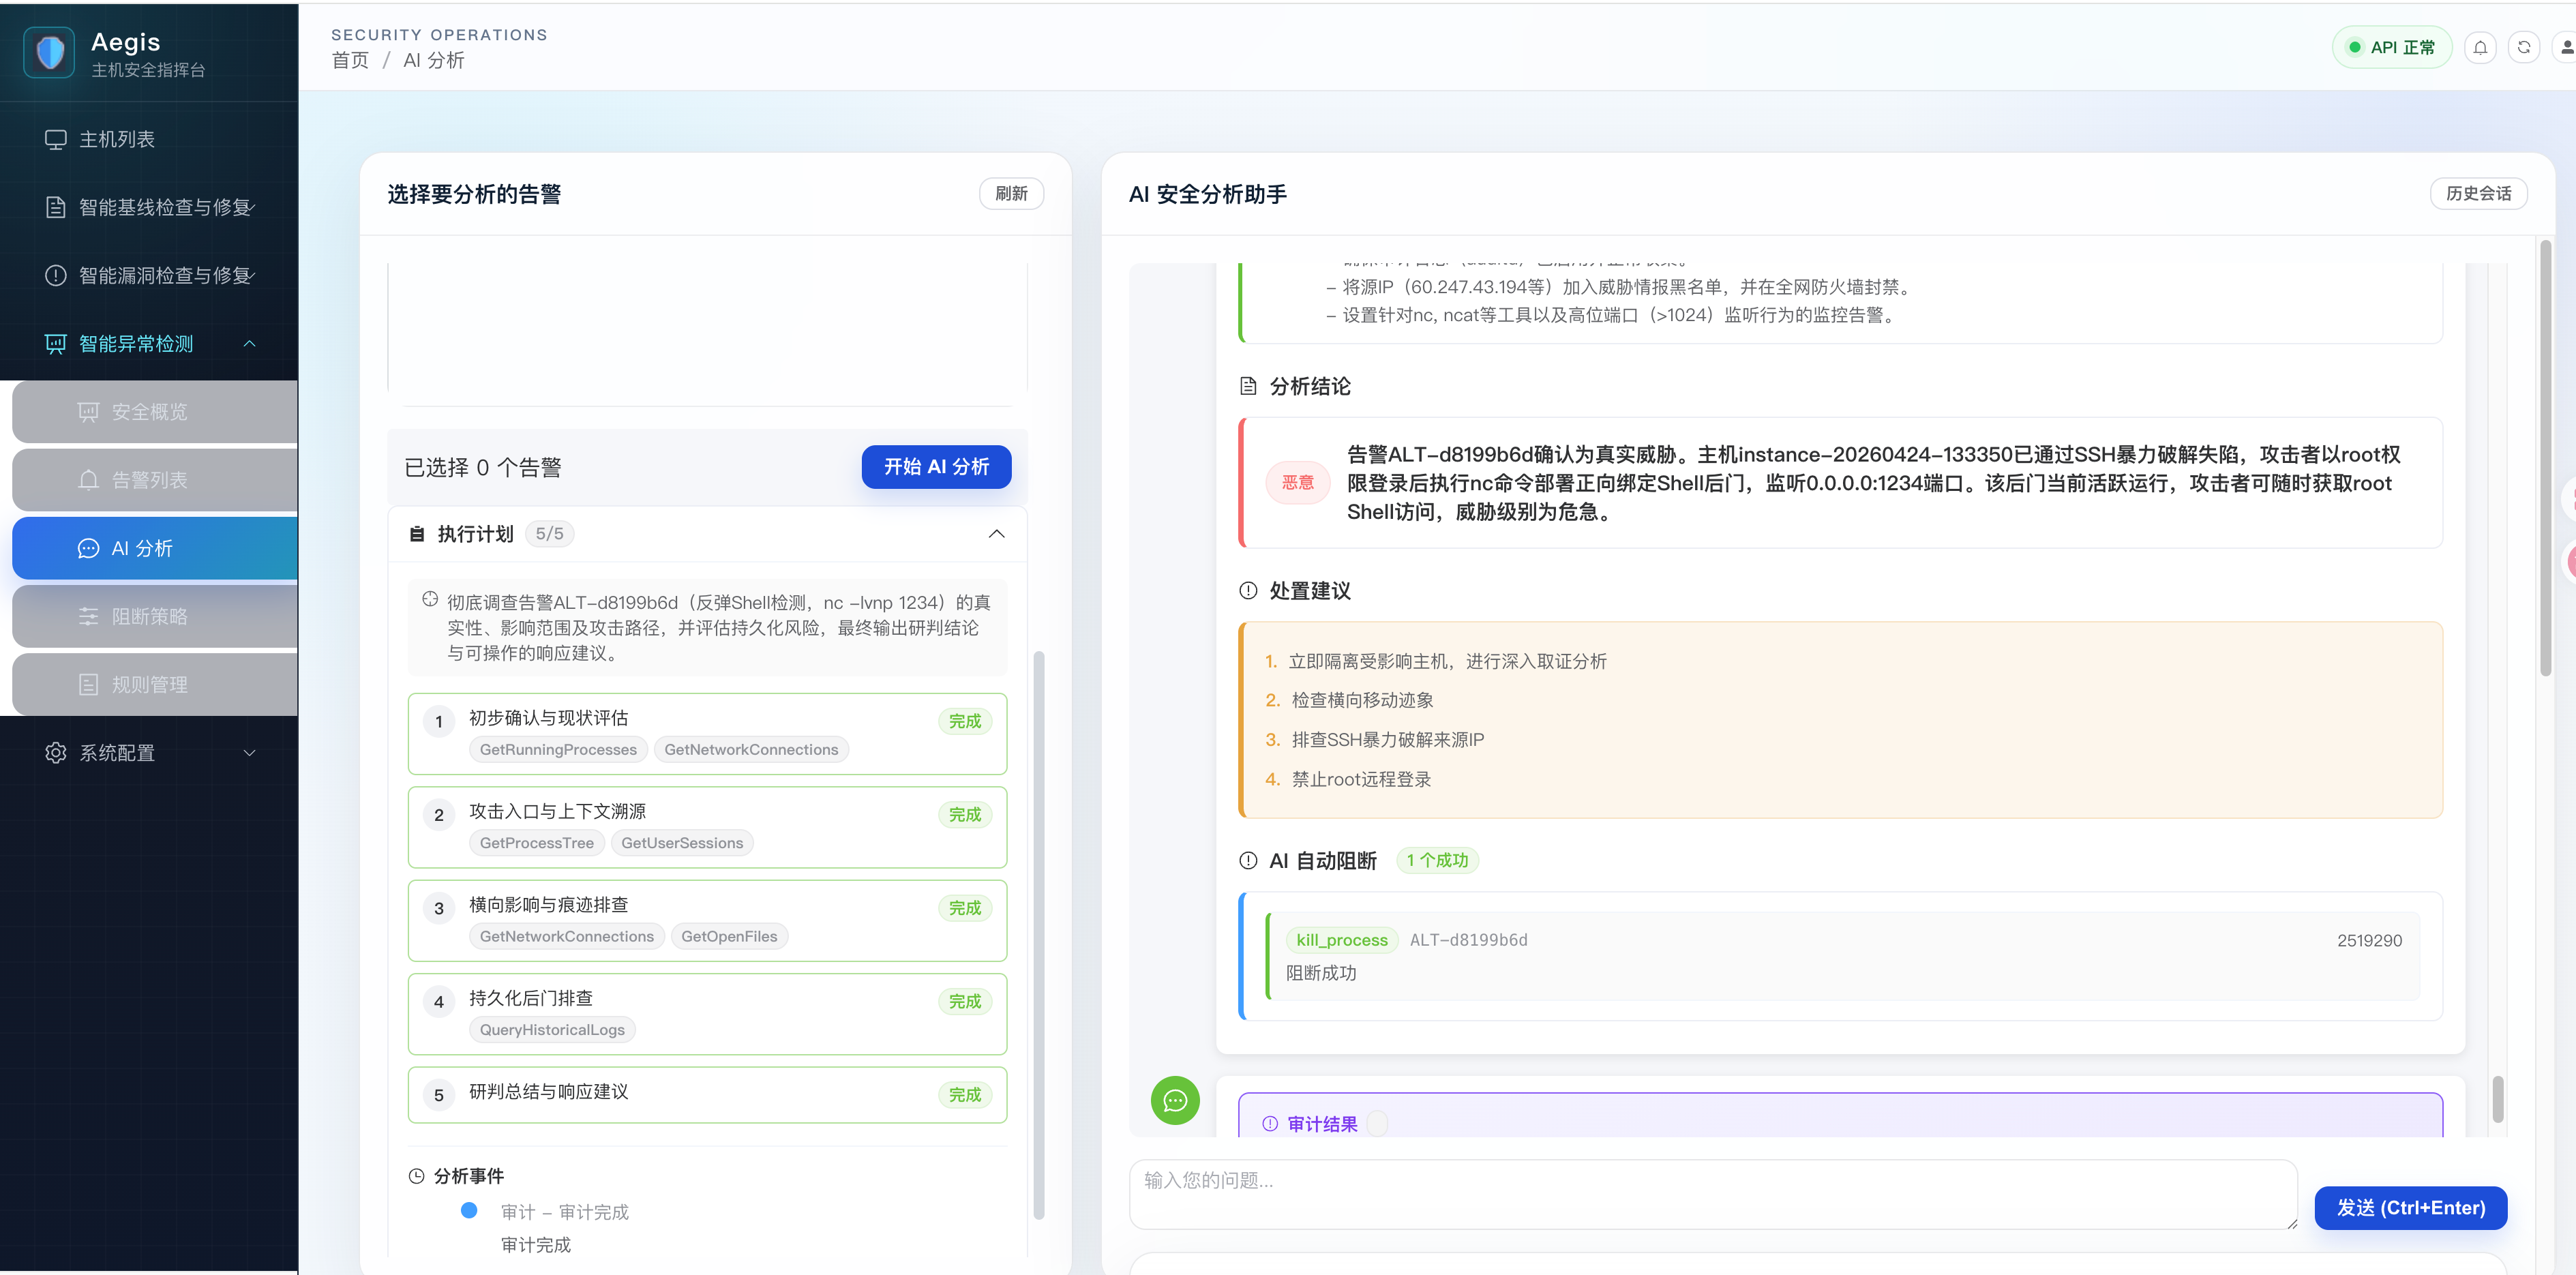2576x1275 pixels.
Task: Click recommendation 禁止root远程登录
Action: click(x=1361, y=780)
